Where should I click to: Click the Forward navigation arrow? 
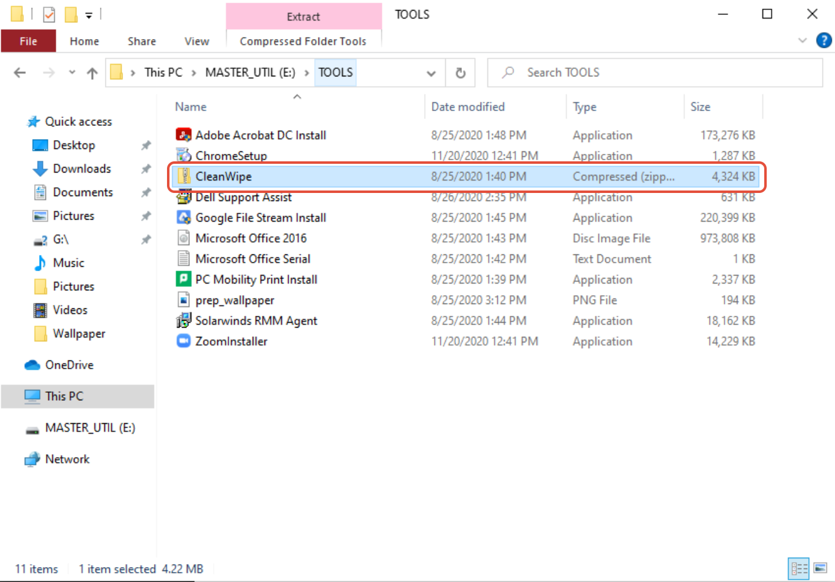click(x=48, y=73)
